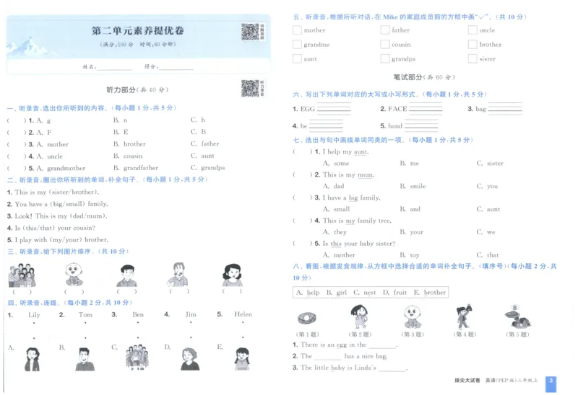Click the name Lily in section four
The height and width of the screenshot is (395, 578).
(34, 314)
